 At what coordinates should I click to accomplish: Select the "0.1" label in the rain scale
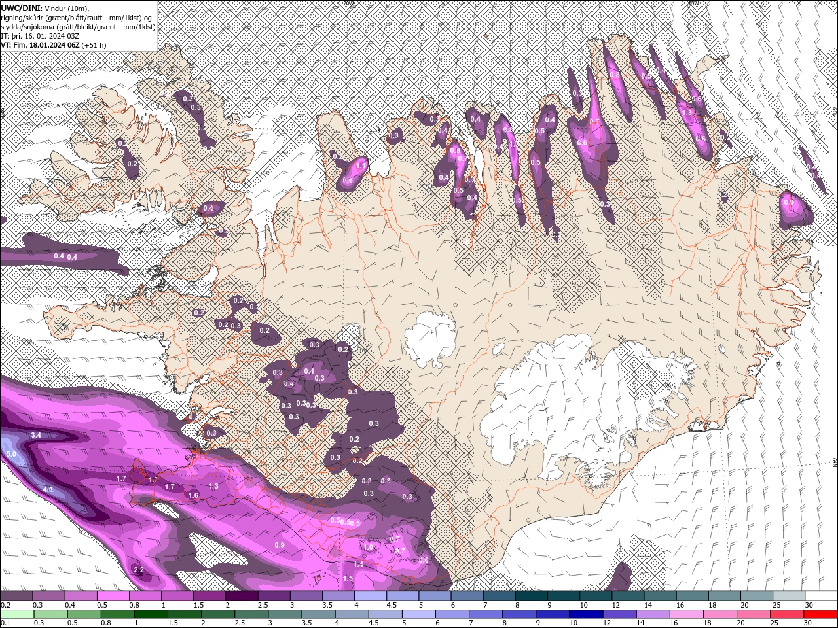(6, 623)
